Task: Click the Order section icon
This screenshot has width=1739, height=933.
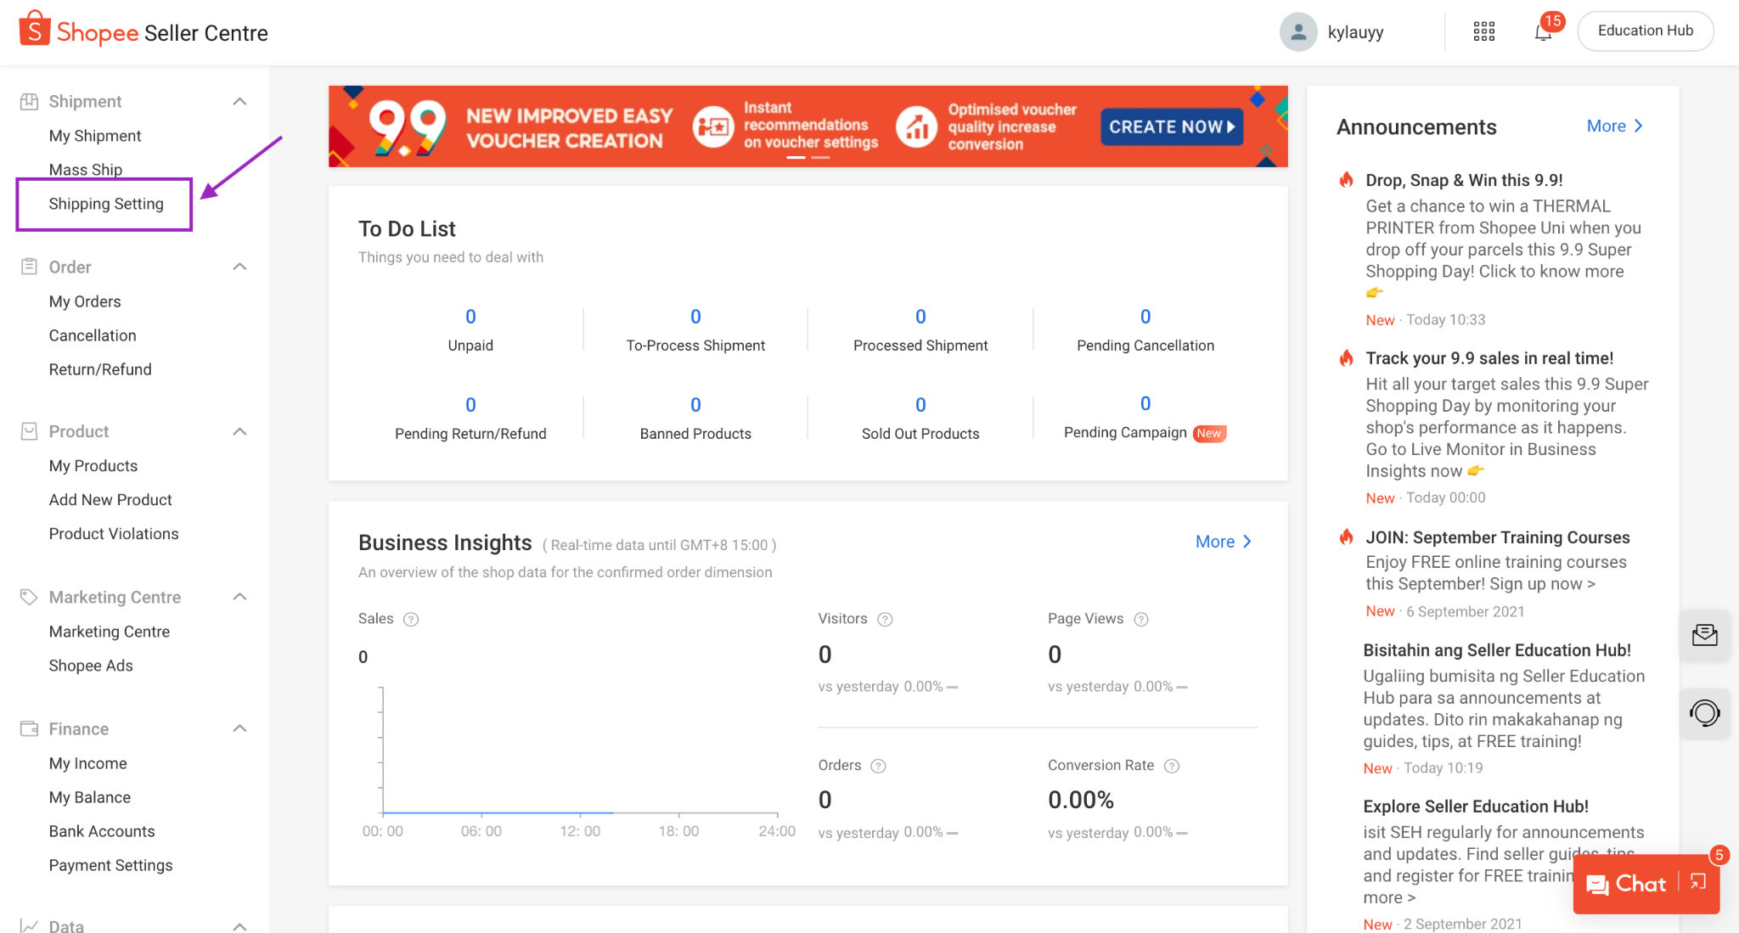Action: click(29, 267)
